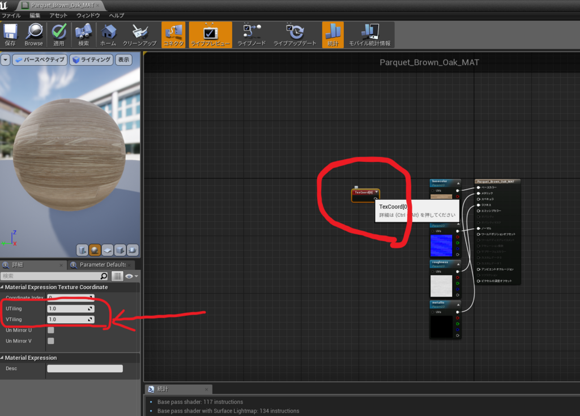Click the アンビエントオクルージョン input pin
580x416 pixels.
[479, 269]
